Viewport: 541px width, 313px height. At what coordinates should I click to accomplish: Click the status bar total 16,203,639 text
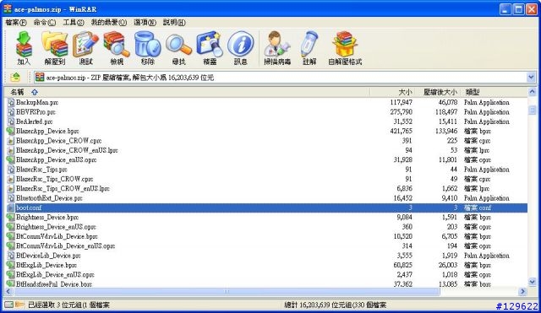(x=335, y=305)
